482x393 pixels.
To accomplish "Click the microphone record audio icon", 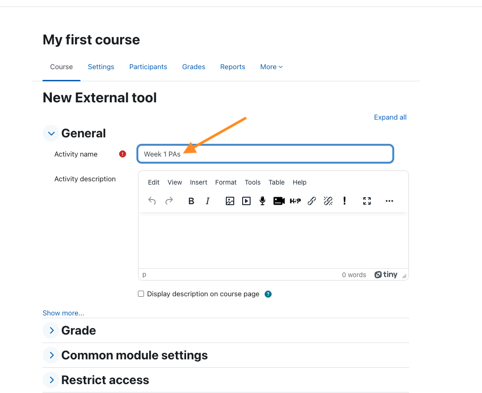I will pos(262,201).
